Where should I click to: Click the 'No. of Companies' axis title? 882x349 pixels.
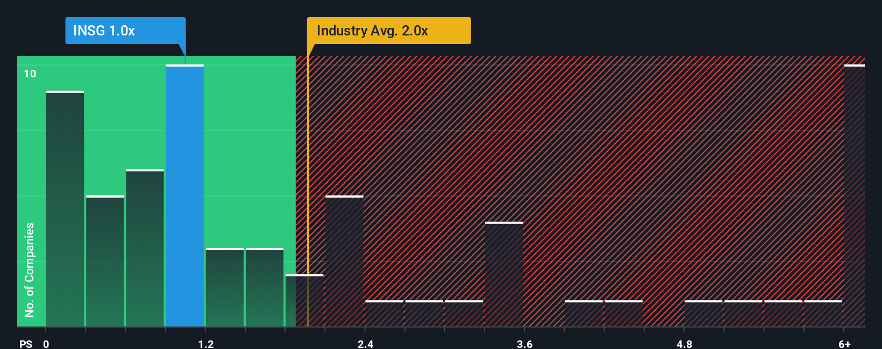tap(30, 270)
